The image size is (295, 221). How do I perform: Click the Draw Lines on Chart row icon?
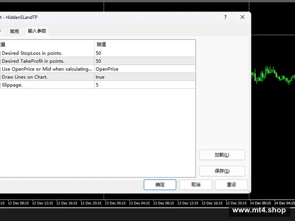0,77
